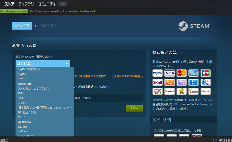Viewport: 232px width, 142px height.
Task: Click the ストア地域を選択 link
Action: [83, 87]
